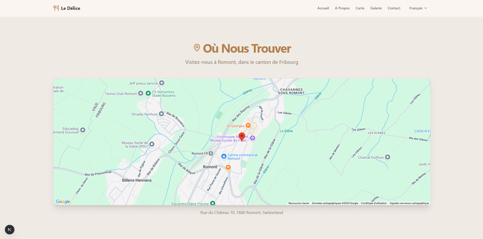Select the Chantal Coiffure map marker

click(387, 157)
